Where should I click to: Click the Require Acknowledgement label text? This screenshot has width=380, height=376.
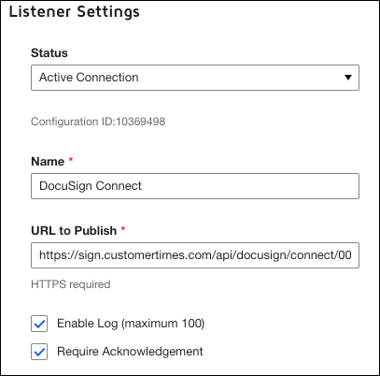[130, 352]
